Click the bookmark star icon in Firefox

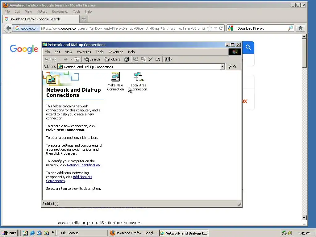(210, 28)
